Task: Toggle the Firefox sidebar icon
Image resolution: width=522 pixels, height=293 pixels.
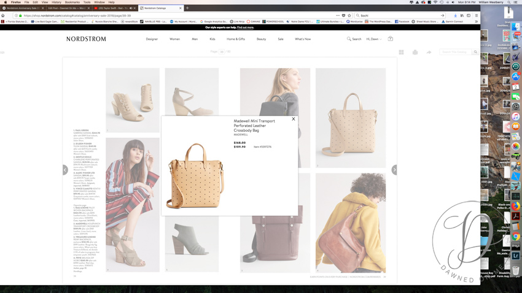Action: tap(469, 15)
